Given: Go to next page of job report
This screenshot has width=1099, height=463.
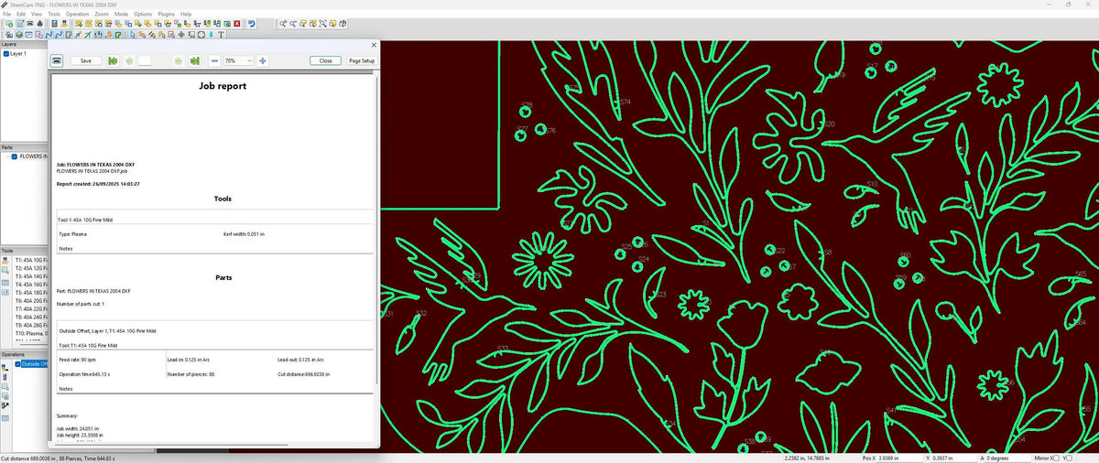Looking at the screenshot, I should point(179,60).
